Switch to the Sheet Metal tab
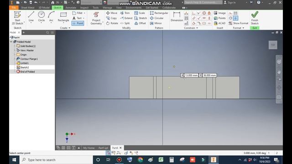 pyautogui.click(x=27, y=8)
